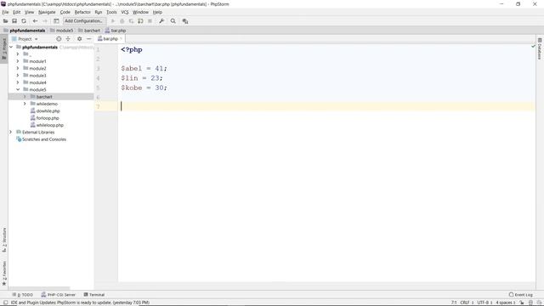
Task: Click the Run play icon
Action: pyautogui.click(x=113, y=21)
